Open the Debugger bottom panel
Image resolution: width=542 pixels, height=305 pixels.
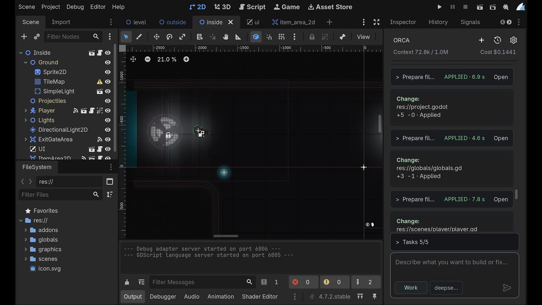[x=163, y=297]
